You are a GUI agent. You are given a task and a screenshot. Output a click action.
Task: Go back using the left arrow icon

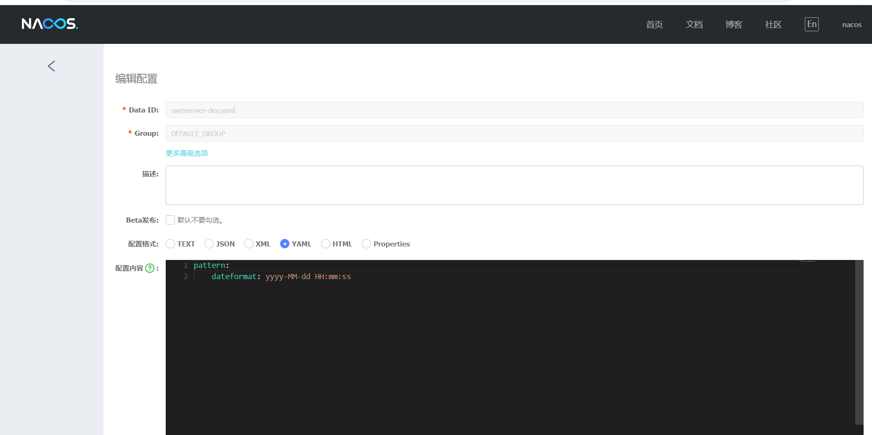point(51,66)
